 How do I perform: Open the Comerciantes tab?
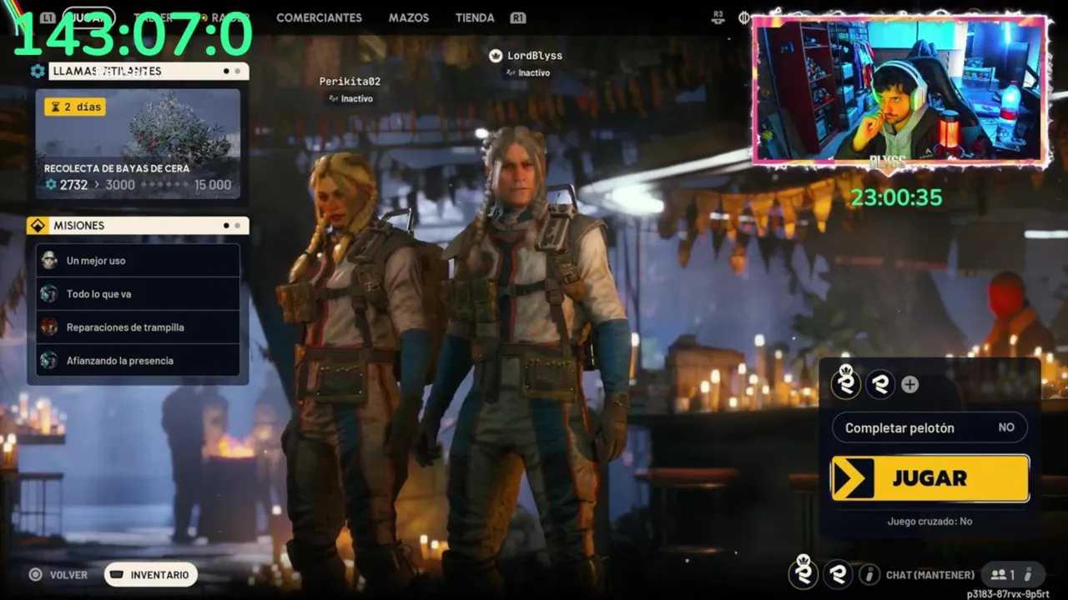point(319,17)
